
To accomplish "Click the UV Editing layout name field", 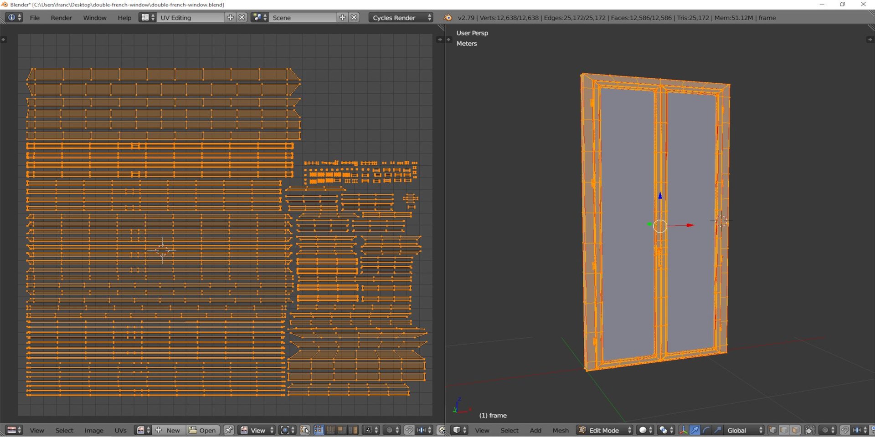I will 190,17.
